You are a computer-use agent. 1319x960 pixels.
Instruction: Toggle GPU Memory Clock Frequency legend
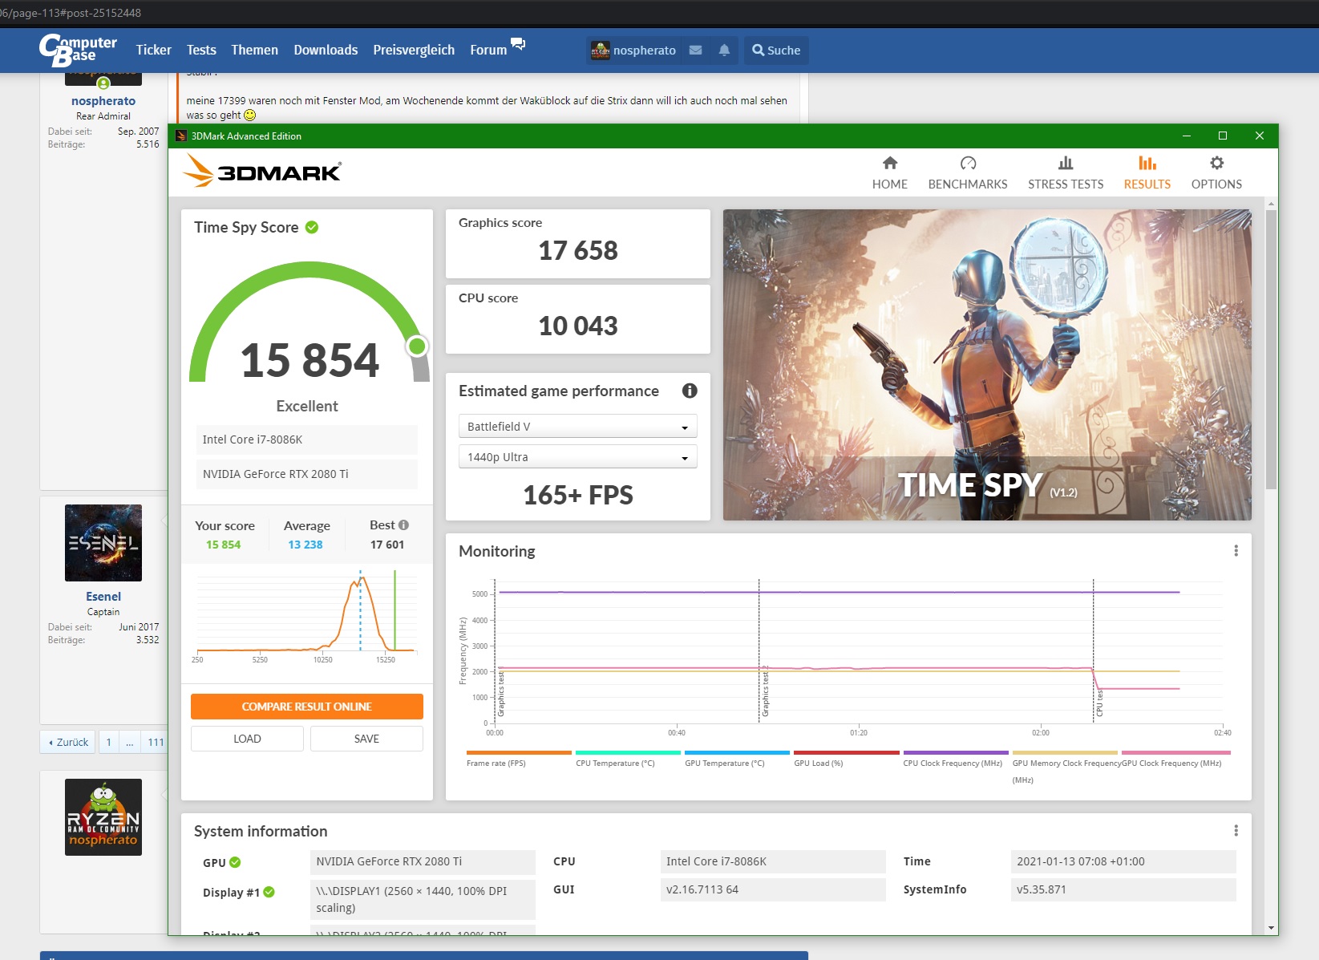[1065, 767]
